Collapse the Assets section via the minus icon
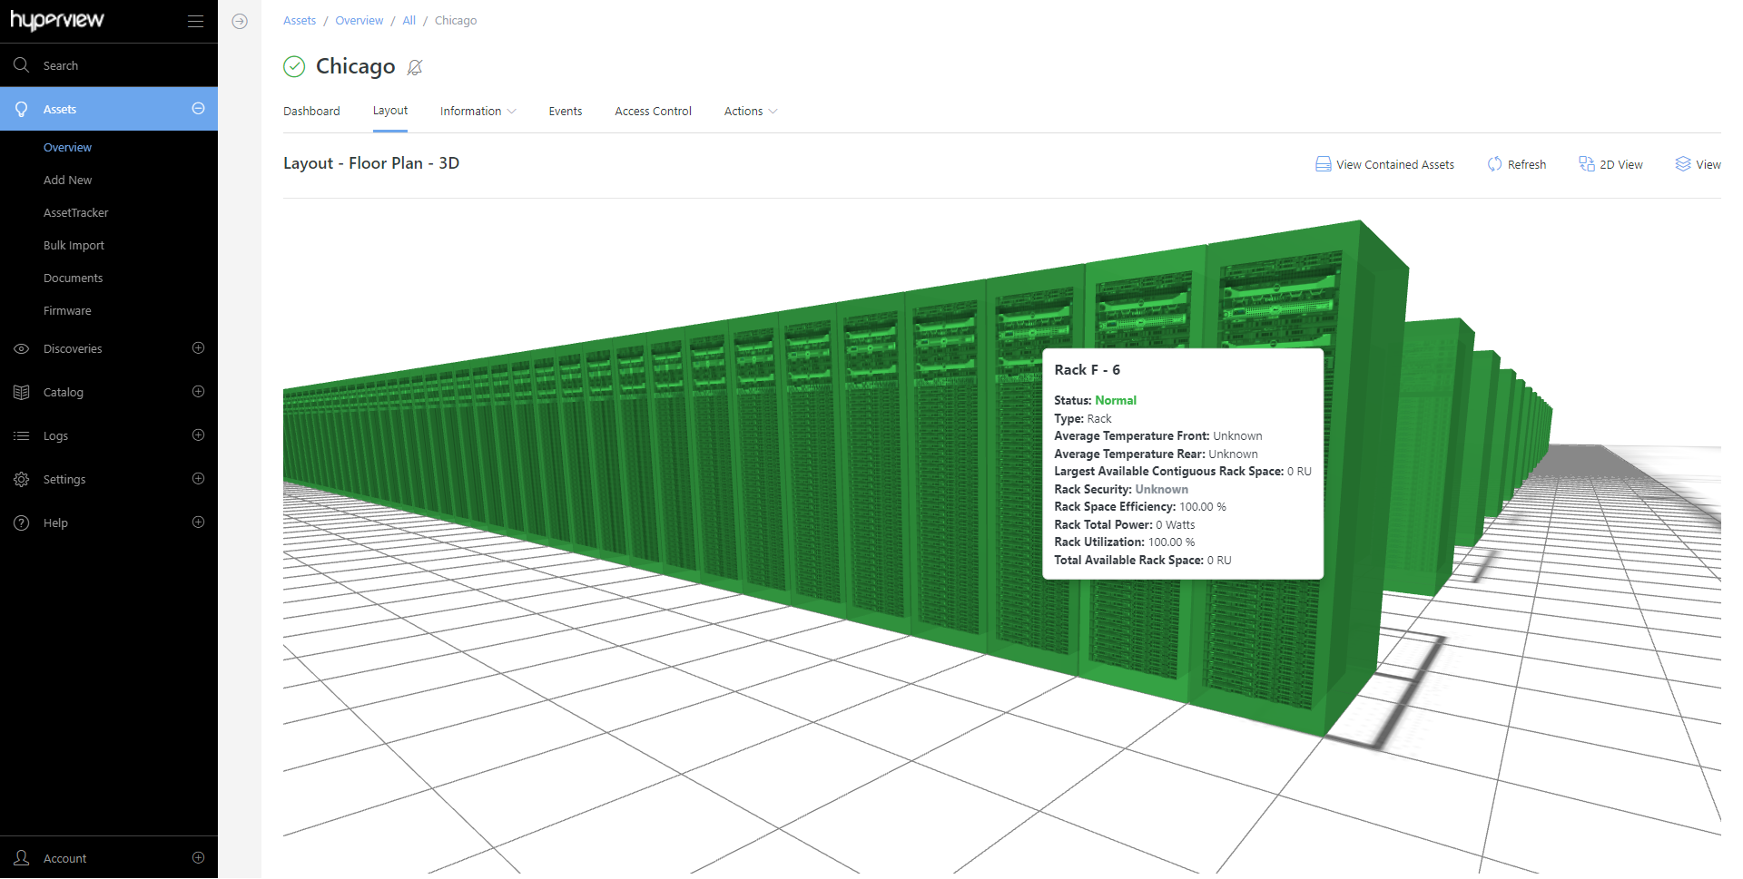The image size is (1743, 879). click(x=198, y=108)
